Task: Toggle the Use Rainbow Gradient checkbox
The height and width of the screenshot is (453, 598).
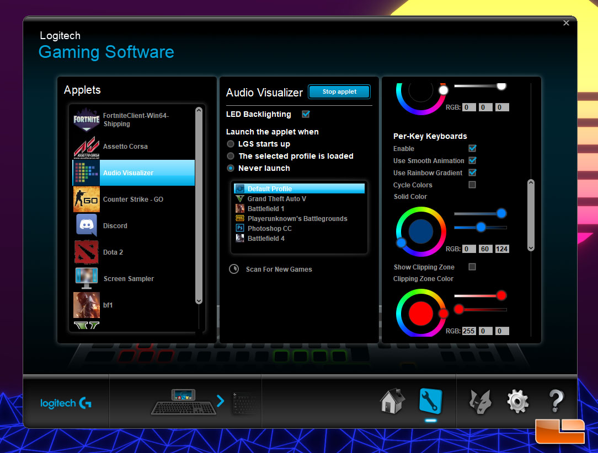Action: 473,172
